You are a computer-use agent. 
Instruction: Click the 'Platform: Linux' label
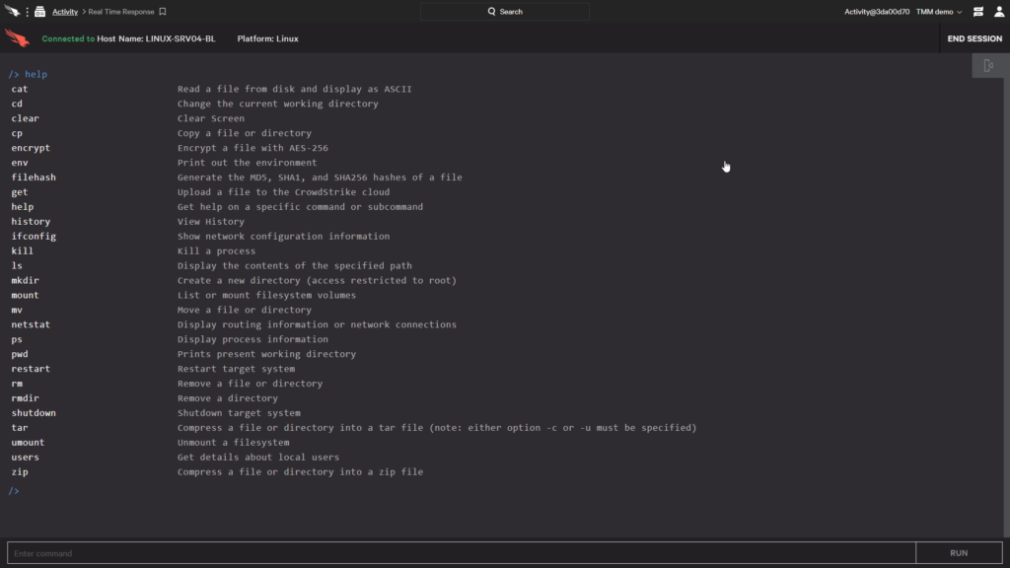coord(267,38)
